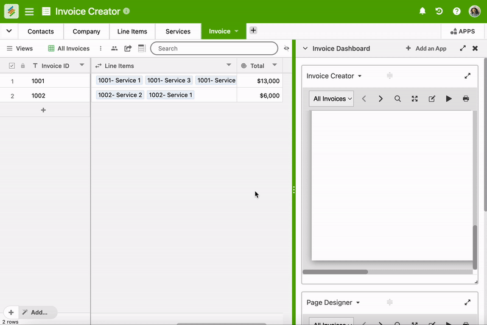Click the search icon in Invoice Creator app
Image resolution: width=487 pixels, height=325 pixels.
click(398, 99)
